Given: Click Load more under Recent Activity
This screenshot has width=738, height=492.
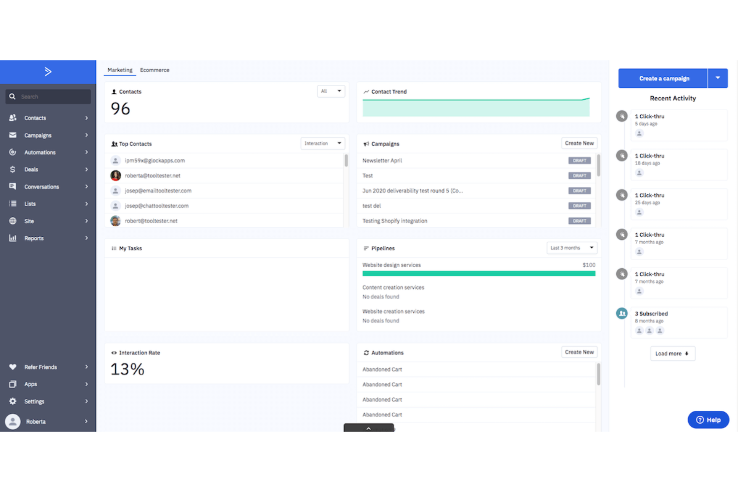Looking at the screenshot, I should point(672,353).
